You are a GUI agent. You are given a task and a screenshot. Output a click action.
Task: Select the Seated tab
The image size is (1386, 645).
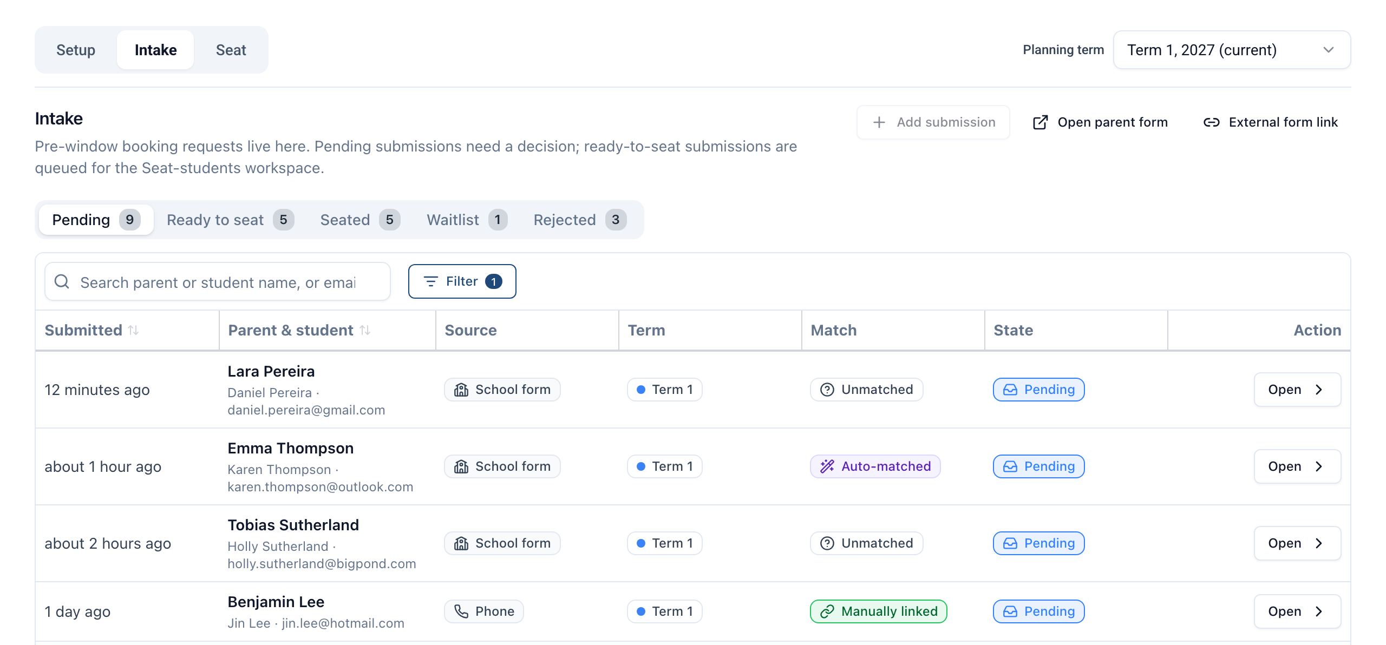coord(360,220)
